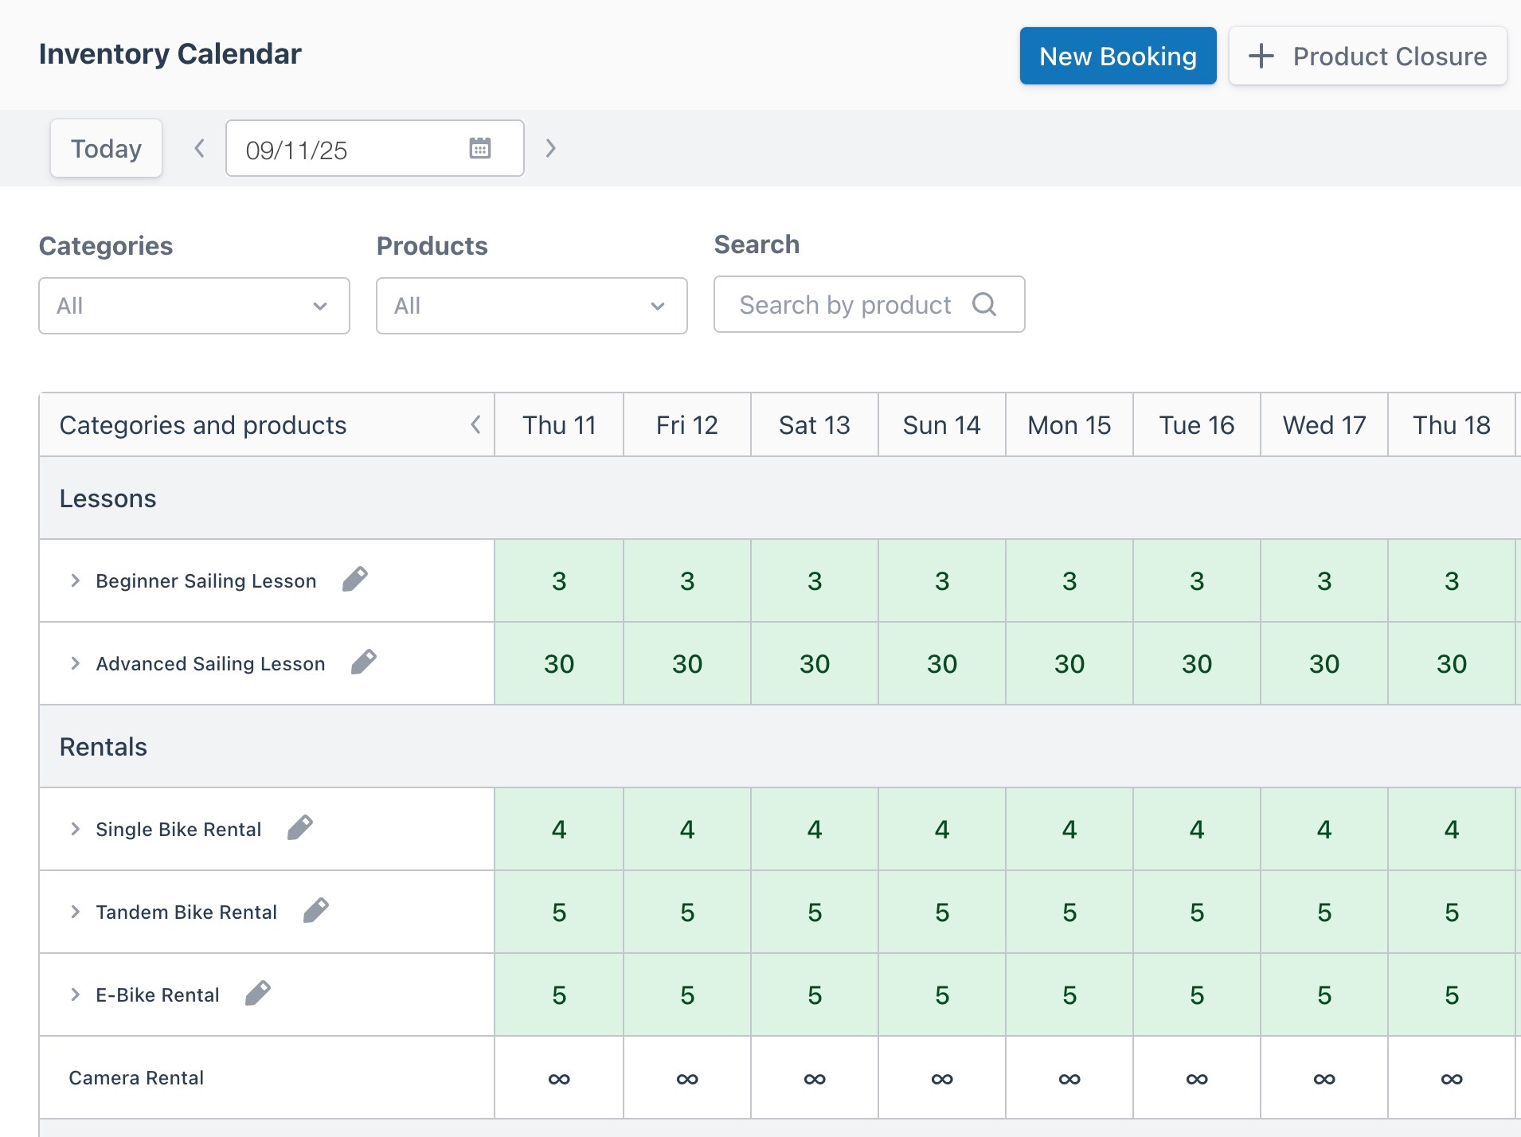
Task: Click the search magnifier icon
Action: (984, 304)
